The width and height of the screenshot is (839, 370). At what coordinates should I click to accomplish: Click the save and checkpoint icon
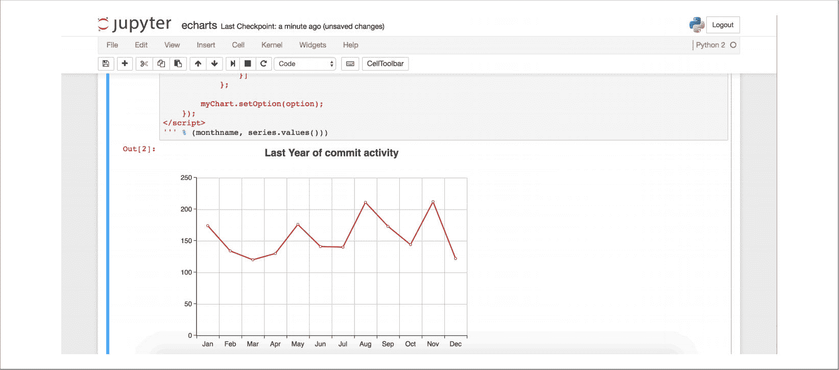coord(106,64)
